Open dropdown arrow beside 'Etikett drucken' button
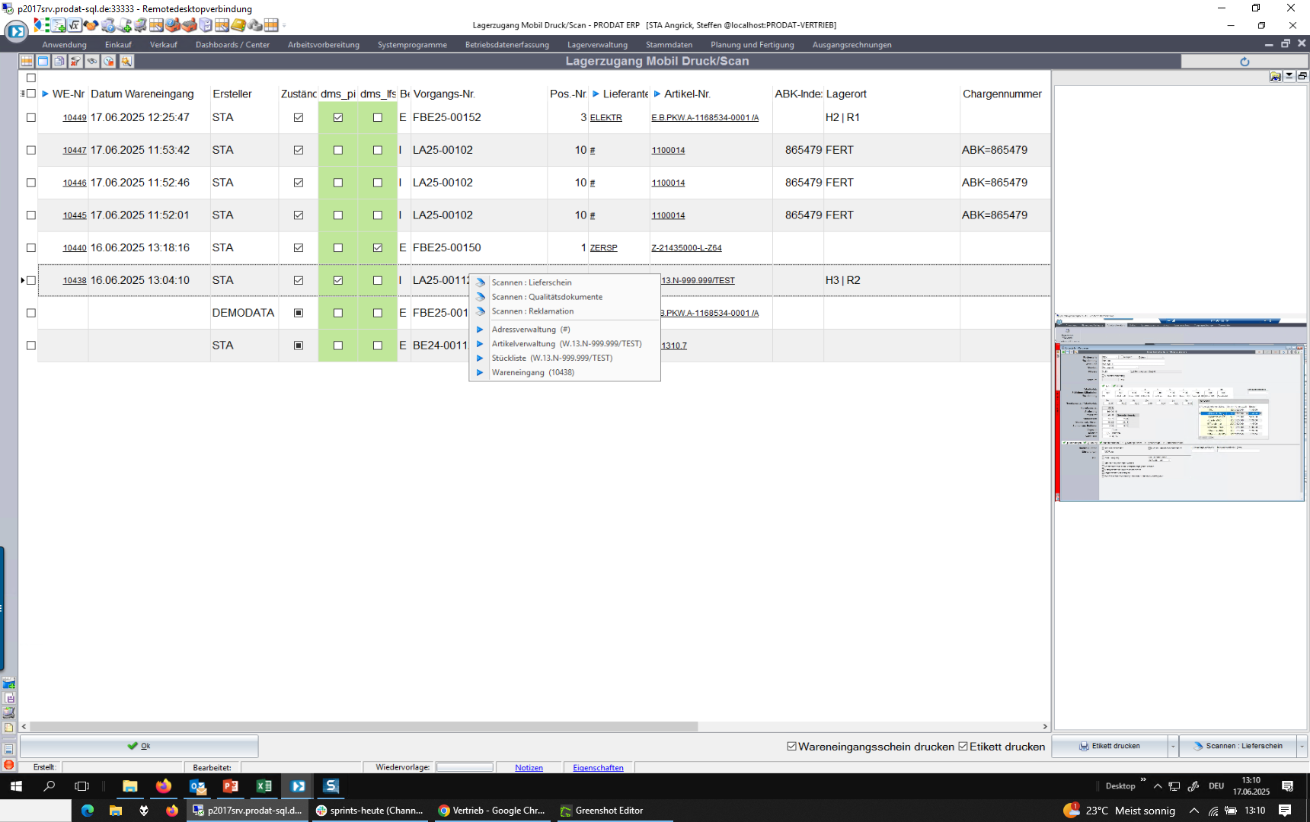Viewport: 1310px width, 822px height. tap(1173, 746)
